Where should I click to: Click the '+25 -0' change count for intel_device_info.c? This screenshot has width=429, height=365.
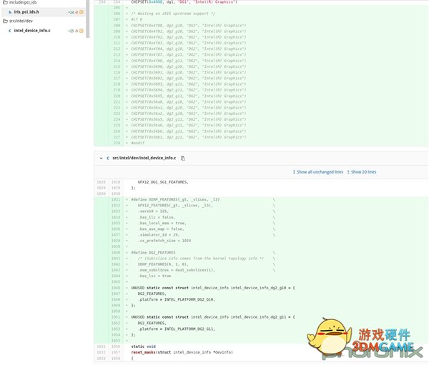coord(73,31)
